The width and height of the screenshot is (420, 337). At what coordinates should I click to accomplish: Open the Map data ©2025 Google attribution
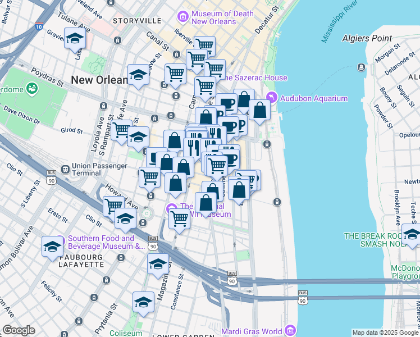tap(386, 333)
